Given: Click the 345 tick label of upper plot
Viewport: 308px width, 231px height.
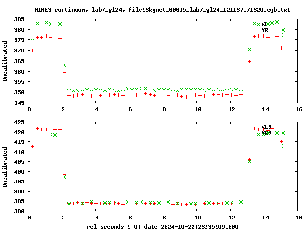Looking at the screenshot, I should point(19,103).
